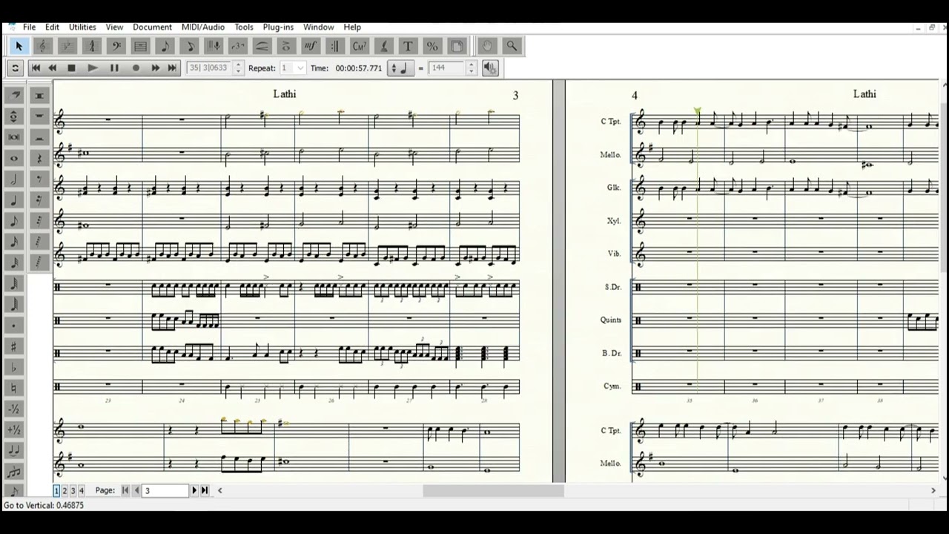Pick the flat accidental in palette
Screen dimensions: 949x534
14,367
